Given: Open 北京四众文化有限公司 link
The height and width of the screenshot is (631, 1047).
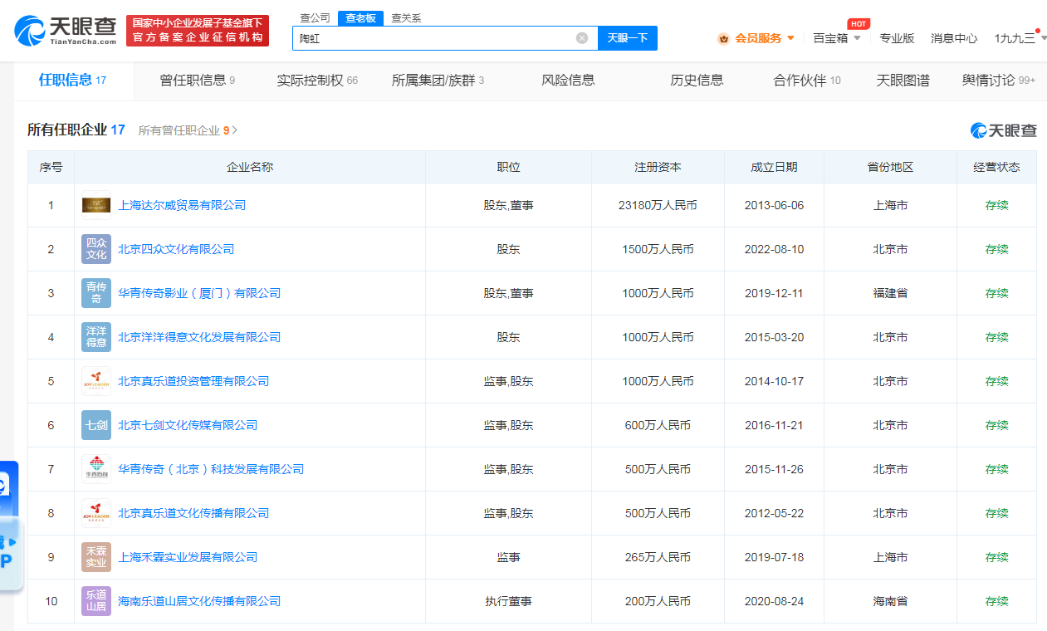Looking at the screenshot, I should coord(176,249).
